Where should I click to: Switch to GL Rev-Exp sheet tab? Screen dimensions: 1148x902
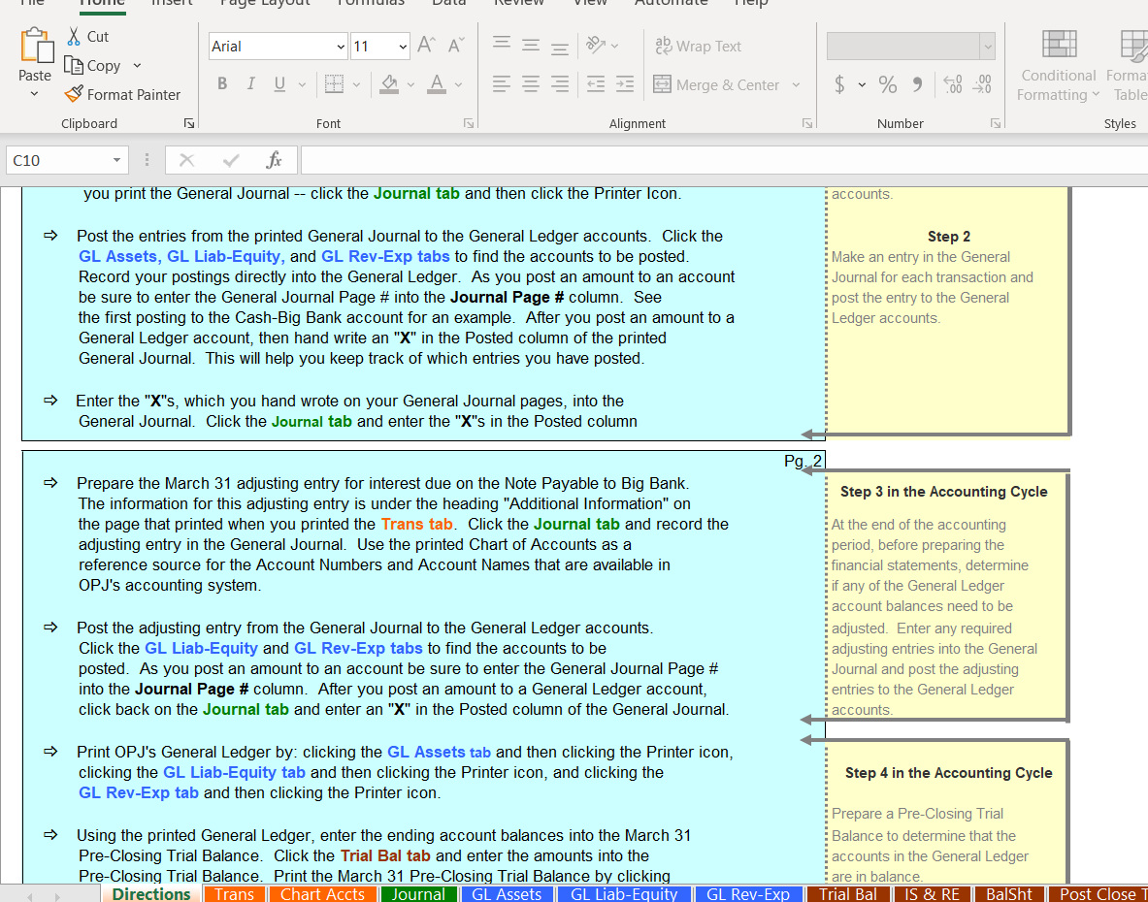coord(747,894)
